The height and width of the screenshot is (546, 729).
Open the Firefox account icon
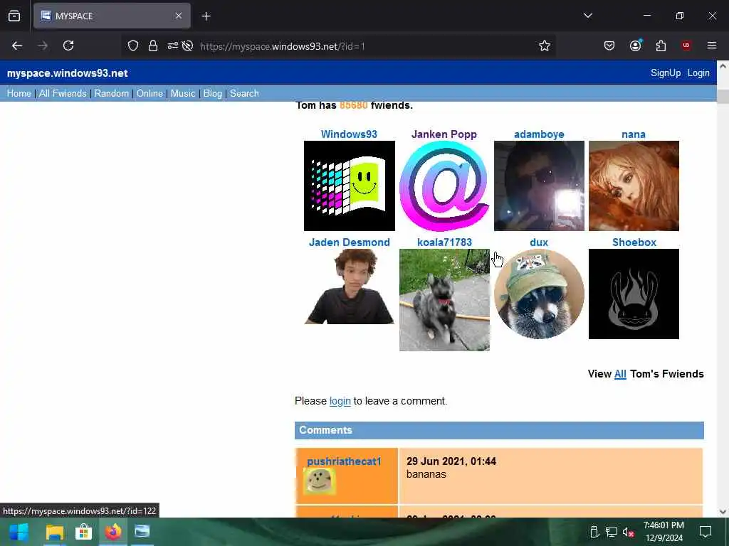(635, 45)
